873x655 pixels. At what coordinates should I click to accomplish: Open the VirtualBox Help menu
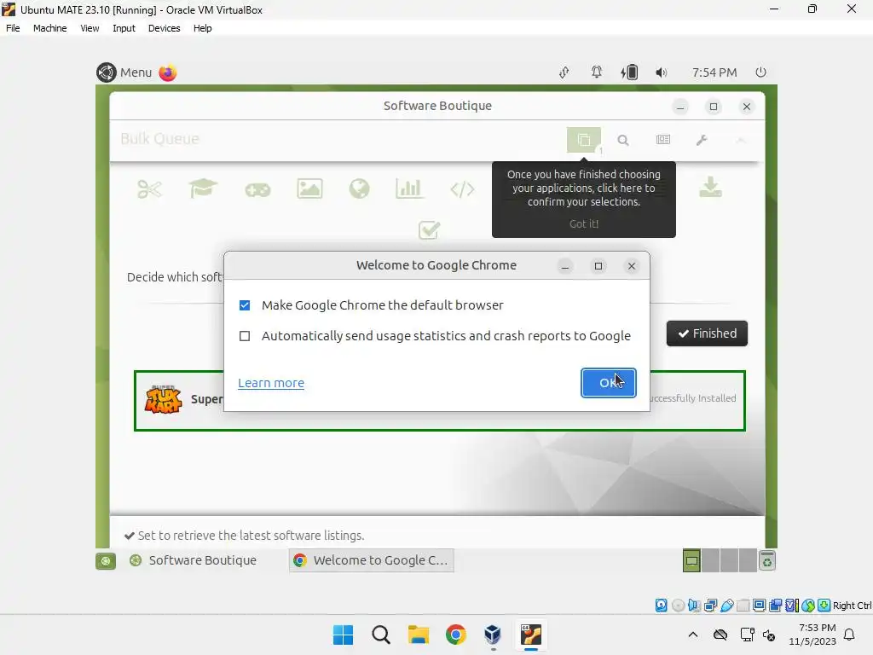203,28
